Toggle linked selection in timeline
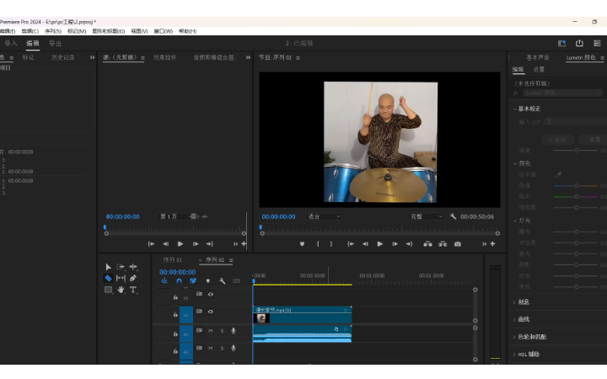 pos(193,281)
